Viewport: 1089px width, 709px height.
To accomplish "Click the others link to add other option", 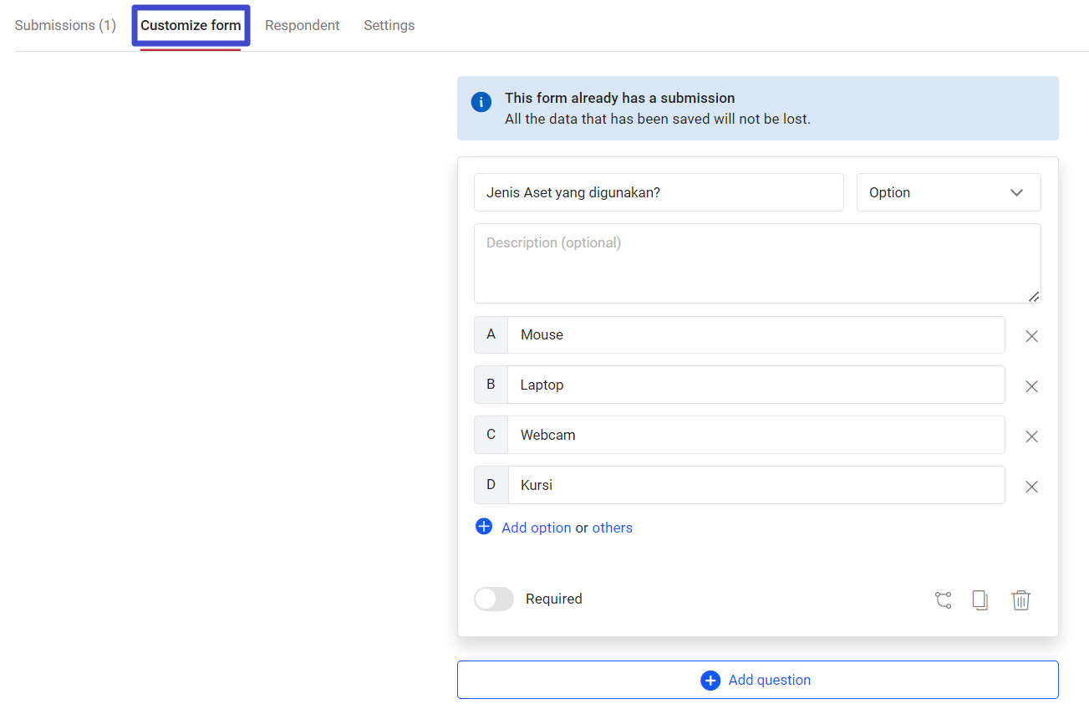I will (613, 527).
